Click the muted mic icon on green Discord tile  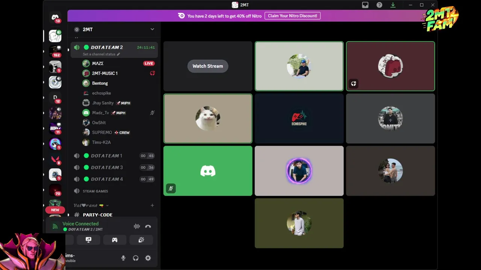coord(171,189)
